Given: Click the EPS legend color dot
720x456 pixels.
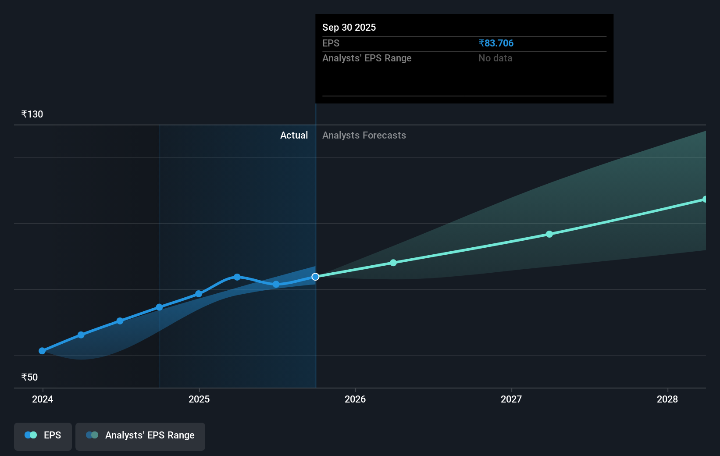Looking at the screenshot, I should point(30,435).
